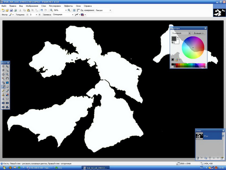Toggle rulers display in toolbar
This screenshot has height=170, width=226.
[x=78, y=10]
